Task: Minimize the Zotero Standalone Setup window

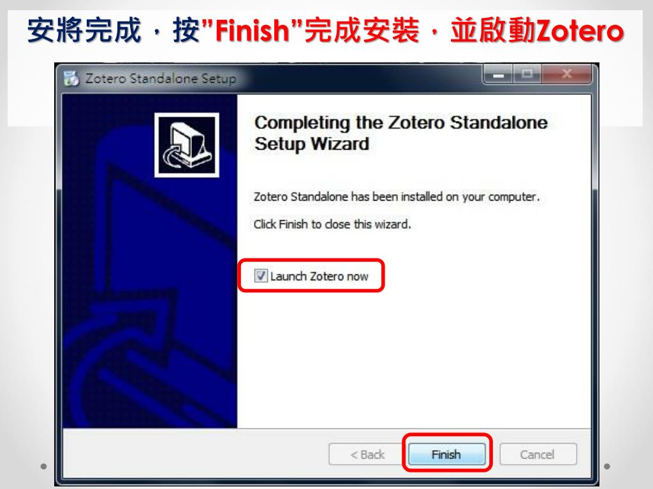Action: [498, 75]
